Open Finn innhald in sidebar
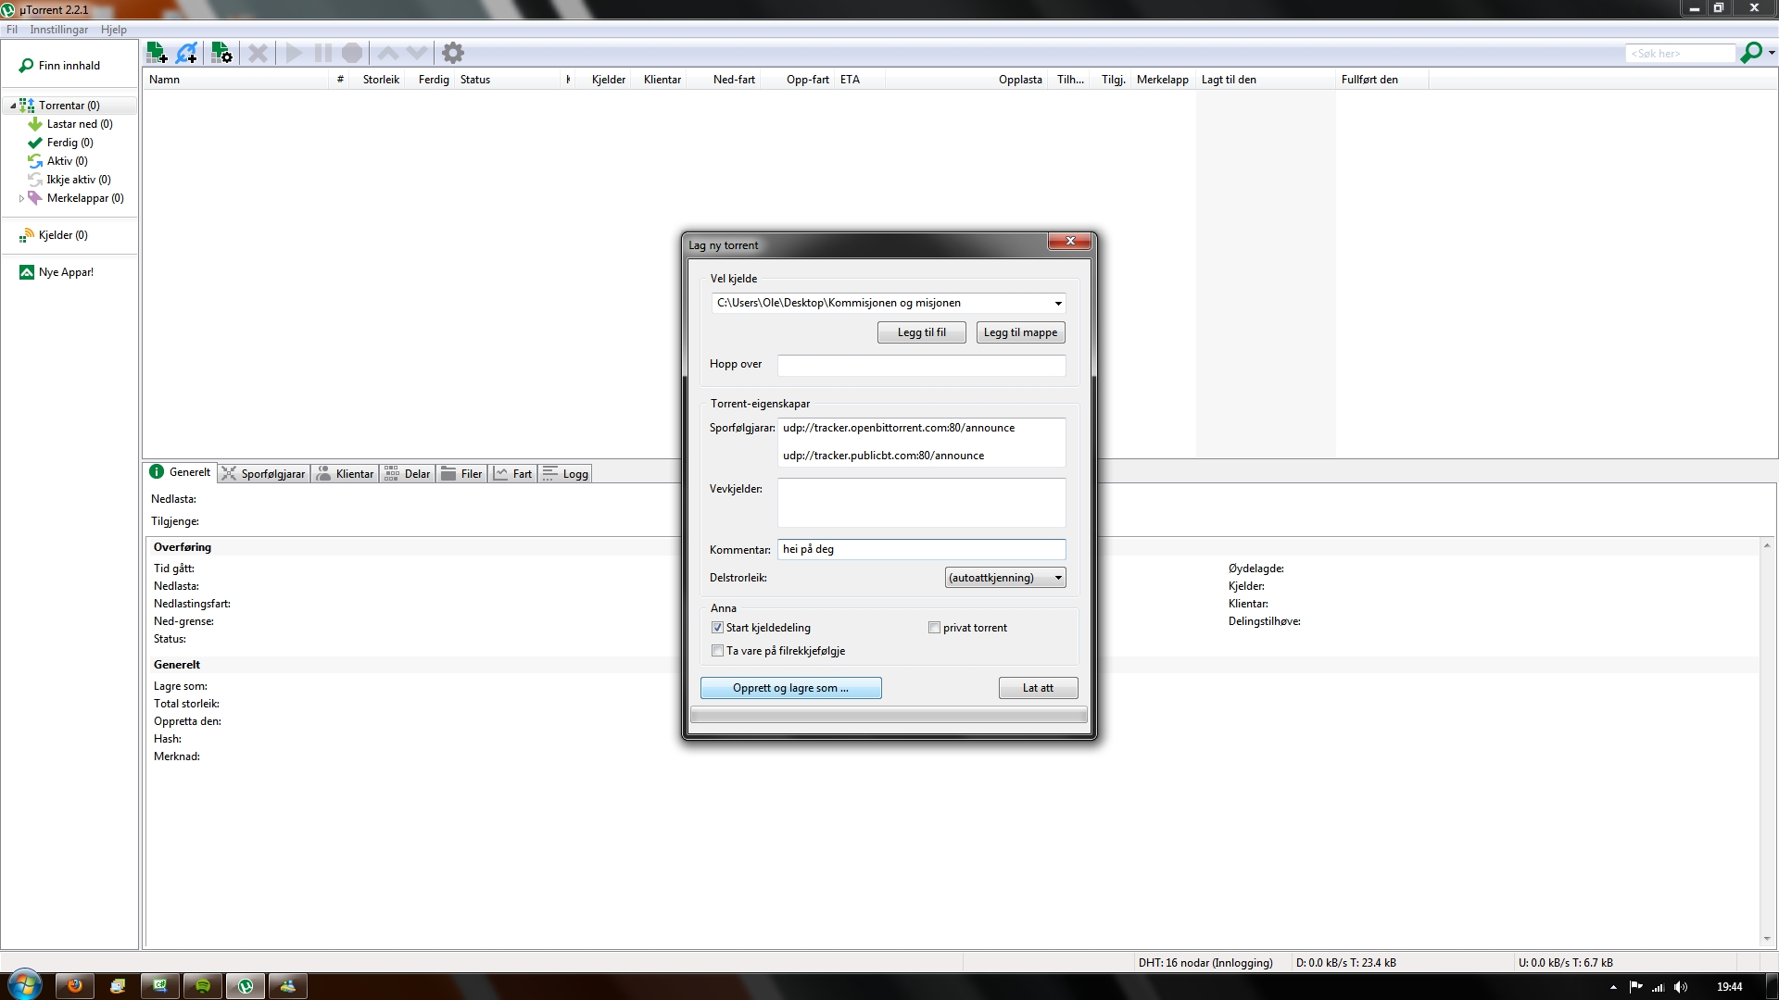Screen dimensions: 1779x1000 pyautogui.click(x=60, y=66)
